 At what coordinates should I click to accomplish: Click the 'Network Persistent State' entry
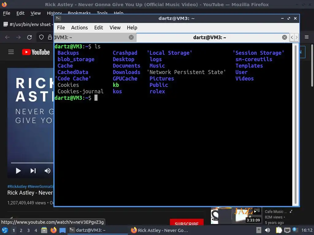tap(186, 72)
